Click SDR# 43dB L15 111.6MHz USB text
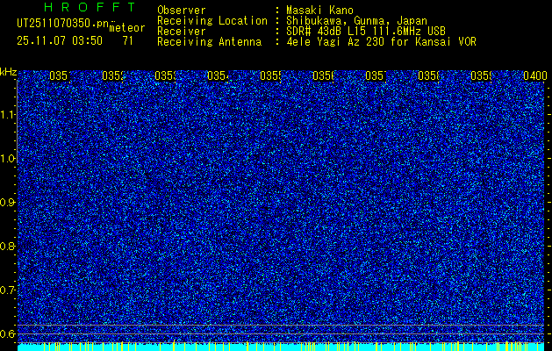Screen dimensions: 552x351 point(366,32)
